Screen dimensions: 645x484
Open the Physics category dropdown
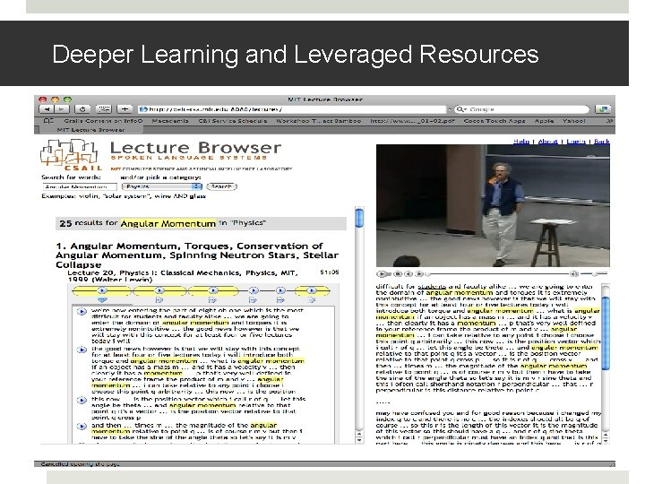(162, 186)
